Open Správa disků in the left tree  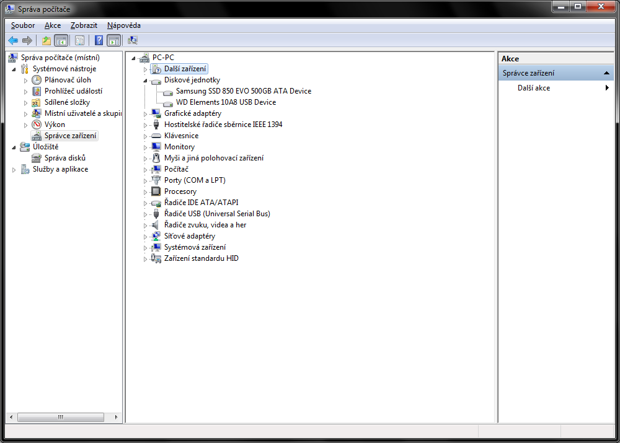pos(64,158)
